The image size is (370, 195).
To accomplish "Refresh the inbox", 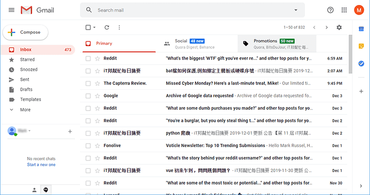I will coord(107,27).
